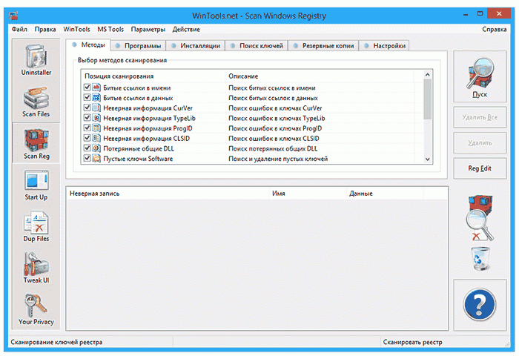
Task: Open the Параметры menu
Action: coord(148,29)
